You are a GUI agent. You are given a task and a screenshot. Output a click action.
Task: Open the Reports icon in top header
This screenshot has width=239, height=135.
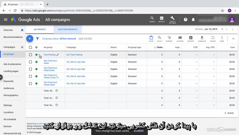(x=161, y=19)
